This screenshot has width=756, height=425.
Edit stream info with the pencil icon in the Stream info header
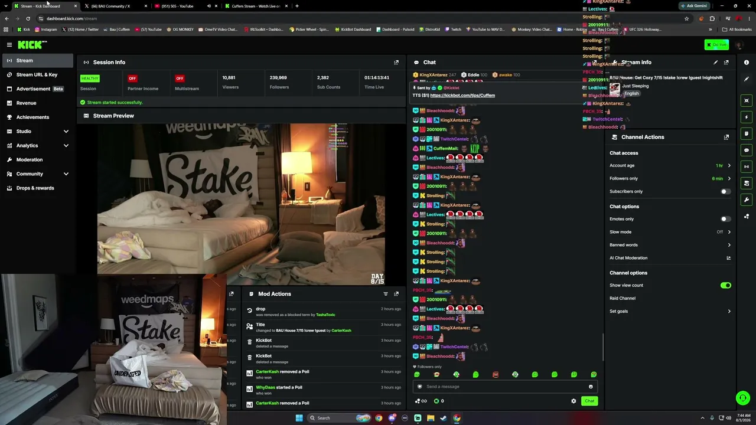coord(716,62)
